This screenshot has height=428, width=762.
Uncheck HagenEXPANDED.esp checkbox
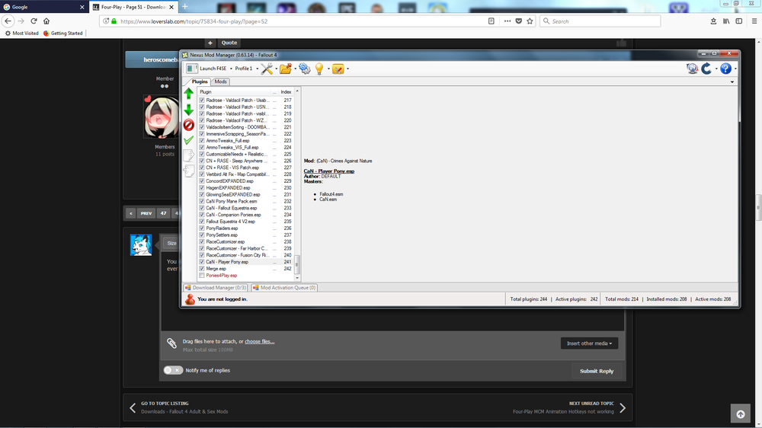pyautogui.click(x=202, y=187)
